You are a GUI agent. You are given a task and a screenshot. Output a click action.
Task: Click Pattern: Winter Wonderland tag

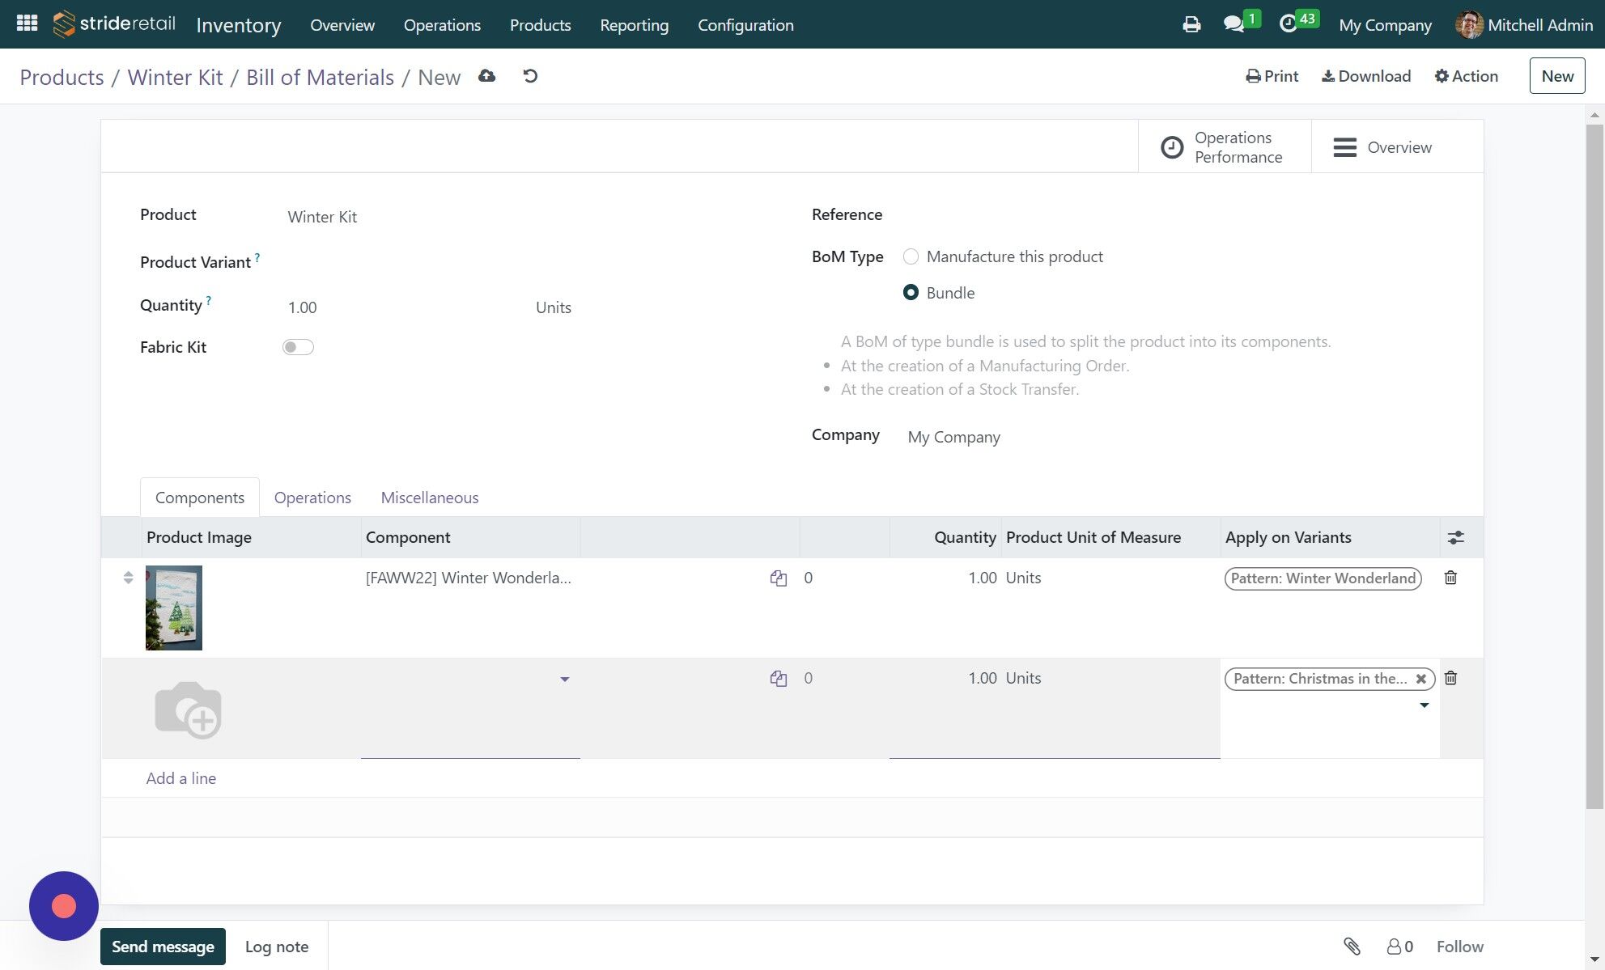(1323, 578)
